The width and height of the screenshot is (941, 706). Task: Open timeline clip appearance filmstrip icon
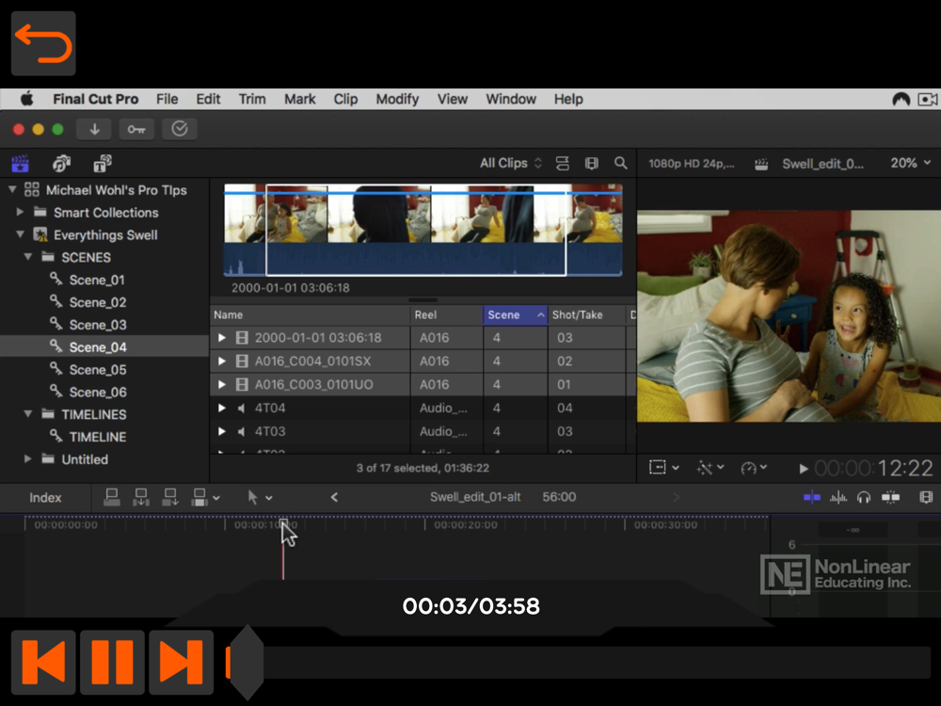(x=926, y=497)
